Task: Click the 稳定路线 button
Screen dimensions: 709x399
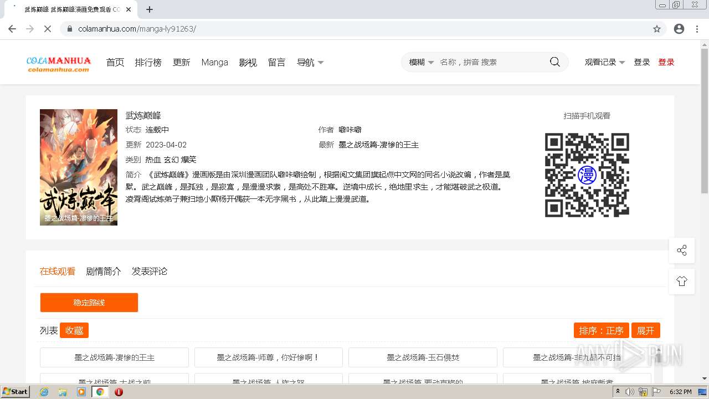Action: click(x=89, y=303)
